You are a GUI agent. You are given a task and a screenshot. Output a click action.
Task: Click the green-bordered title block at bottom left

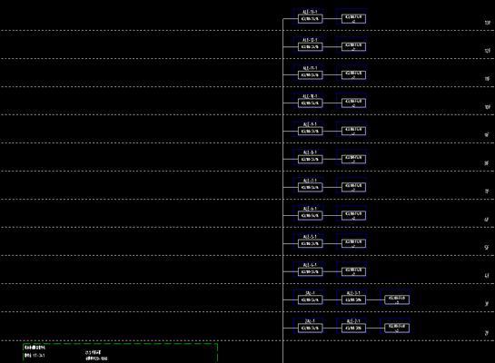[120, 353]
